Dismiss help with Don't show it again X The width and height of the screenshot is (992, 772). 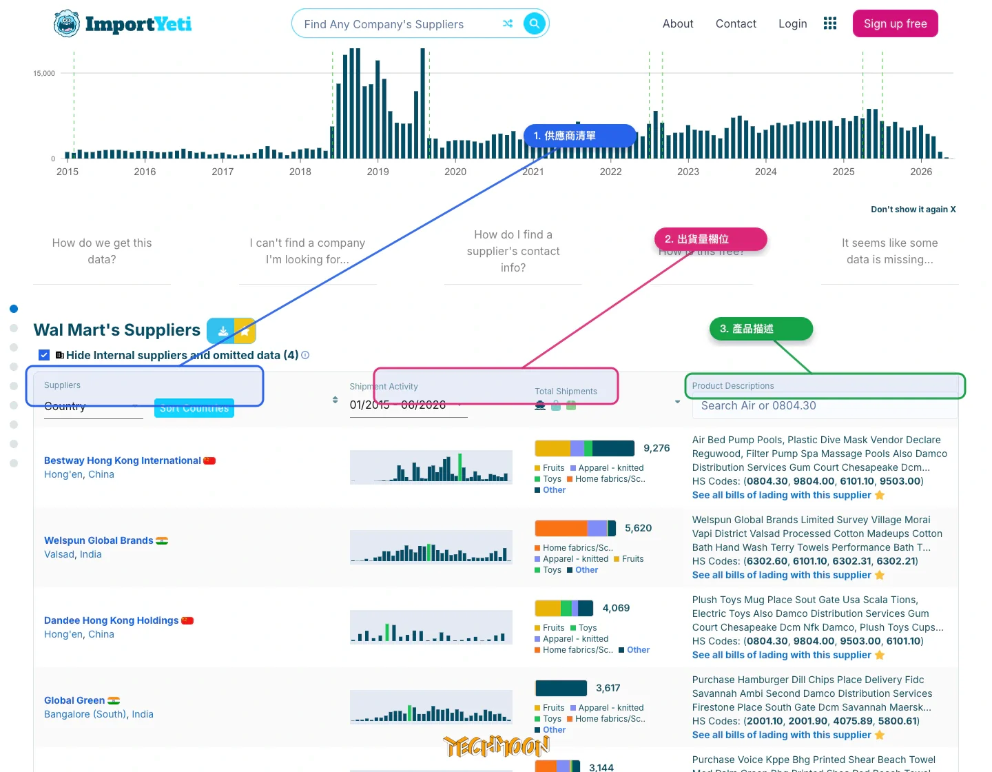(x=913, y=210)
